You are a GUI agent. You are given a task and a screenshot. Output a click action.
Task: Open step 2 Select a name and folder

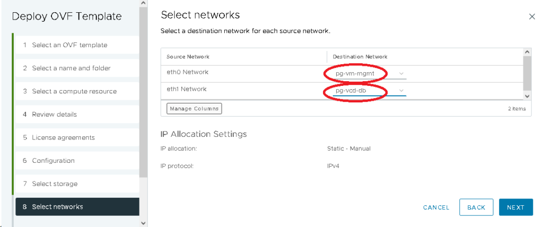(x=71, y=68)
